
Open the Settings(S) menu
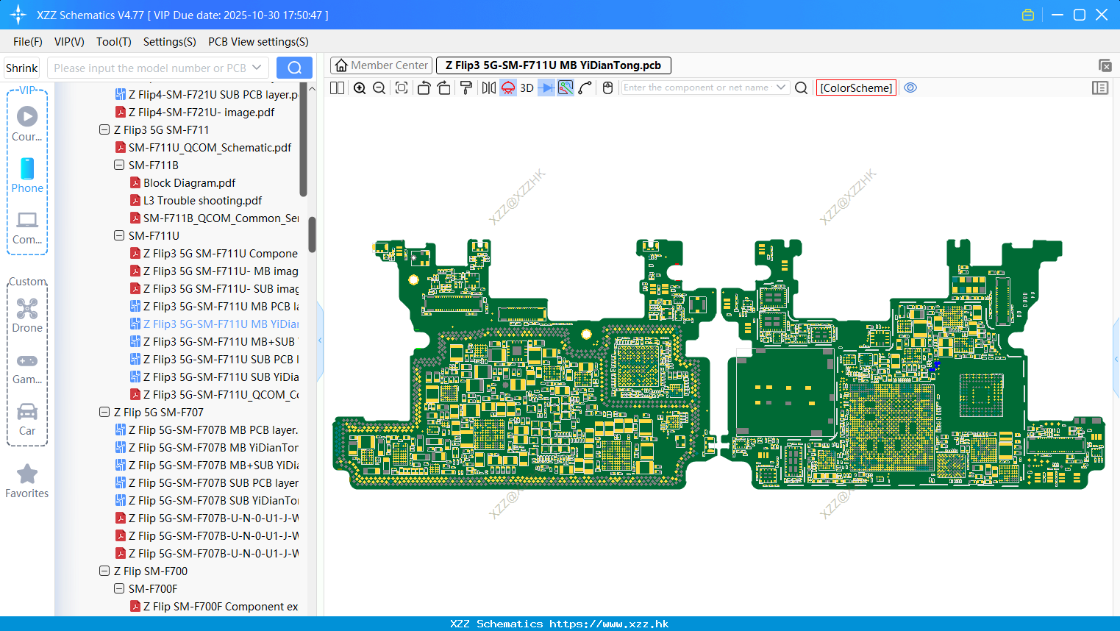170,42
